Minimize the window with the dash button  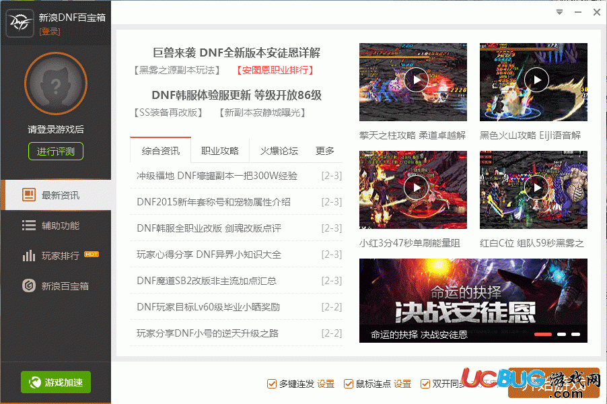coord(578,12)
